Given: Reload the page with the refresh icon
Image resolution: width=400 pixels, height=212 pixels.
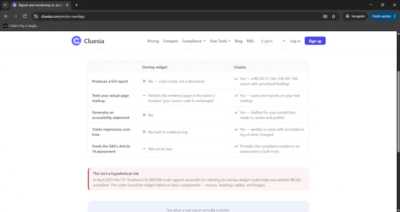Looking at the screenshot, I should (24, 16).
